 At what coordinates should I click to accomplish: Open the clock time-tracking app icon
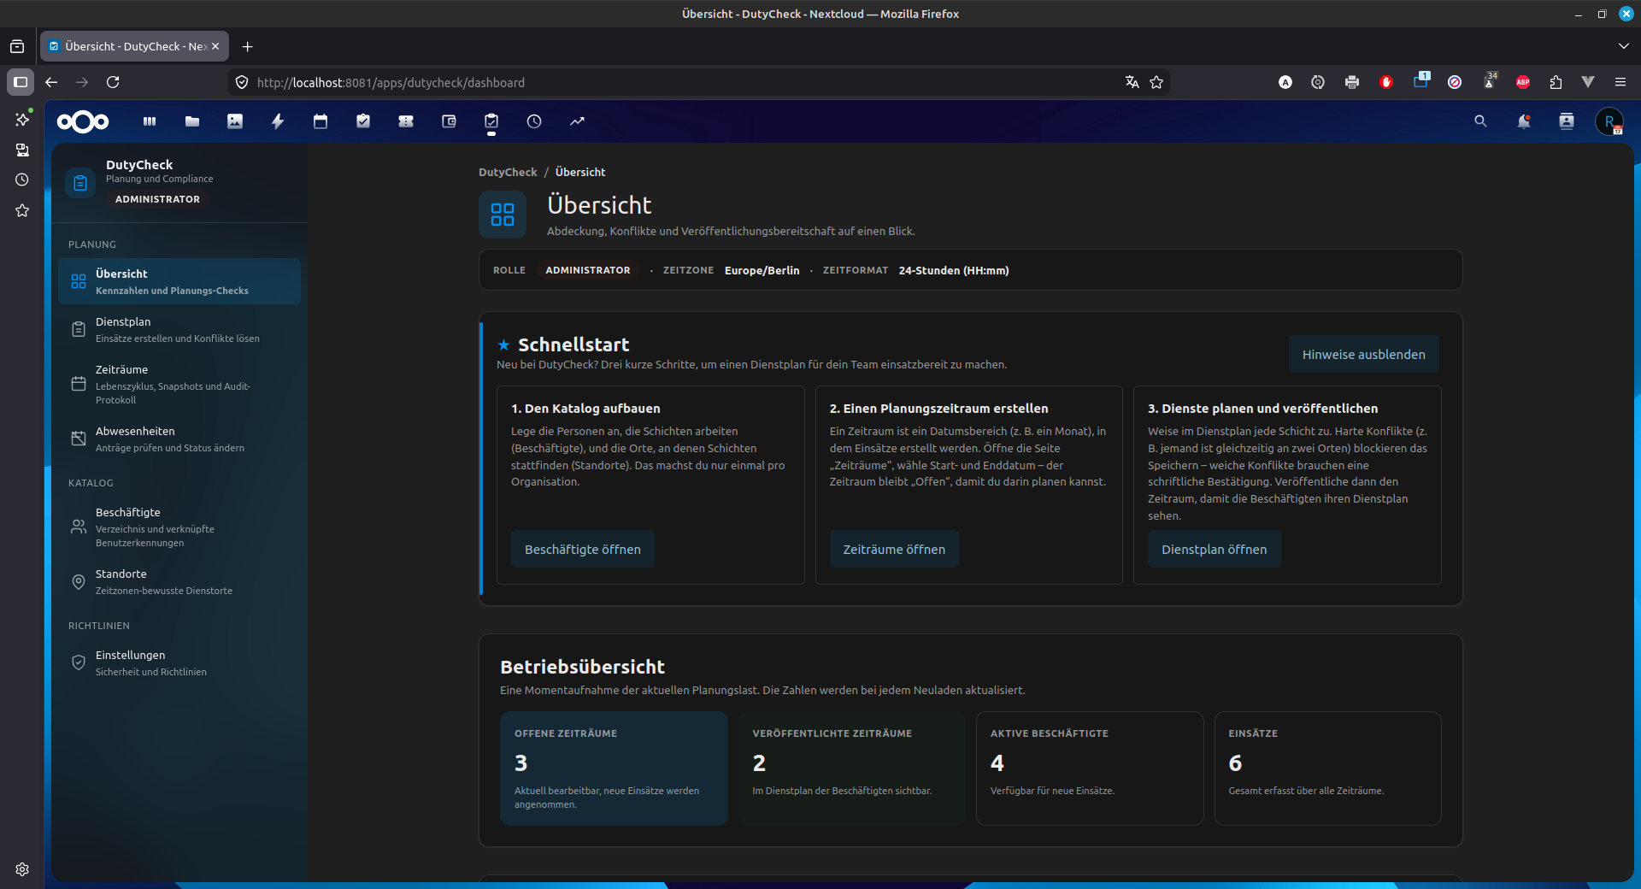tap(534, 121)
